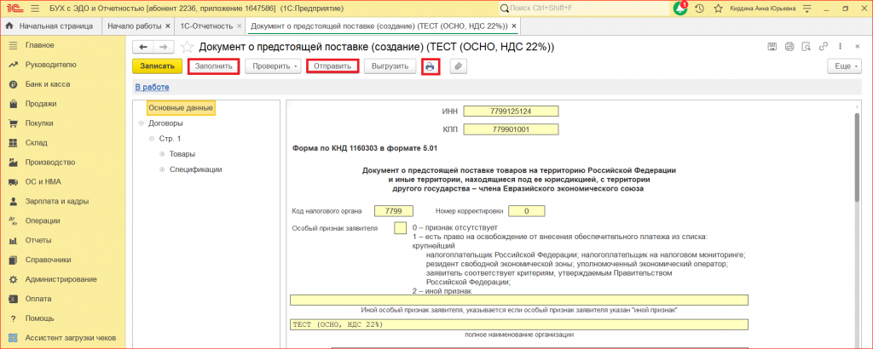Open the history clock icon
This screenshot has width=873, height=349.
pyautogui.click(x=700, y=9)
